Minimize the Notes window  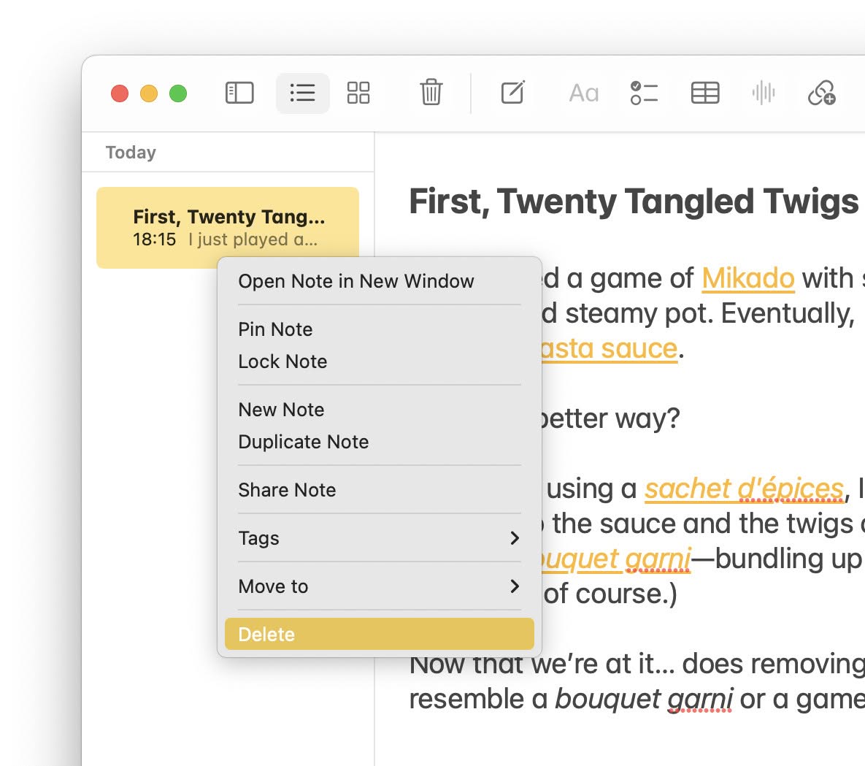click(149, 93)
